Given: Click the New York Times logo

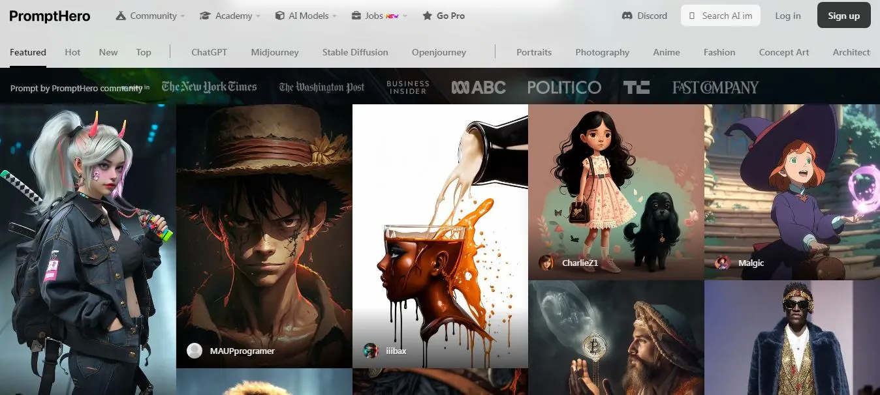Looking at the screenshot, I should [209, 87].
